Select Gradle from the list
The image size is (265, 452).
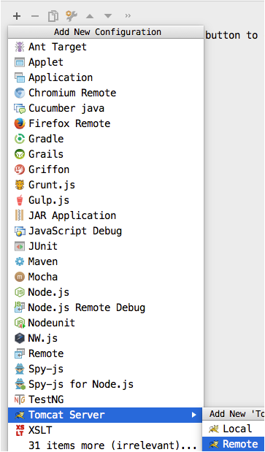(106, 139)
